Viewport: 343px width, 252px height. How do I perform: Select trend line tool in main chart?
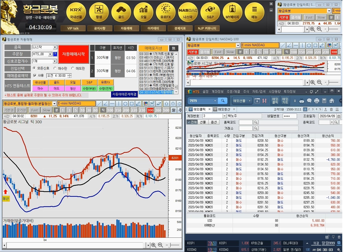coord(99,103)
